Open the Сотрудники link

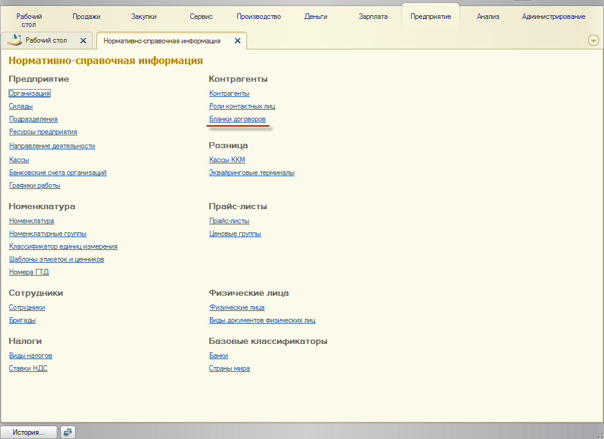click(x=27, y=307)
